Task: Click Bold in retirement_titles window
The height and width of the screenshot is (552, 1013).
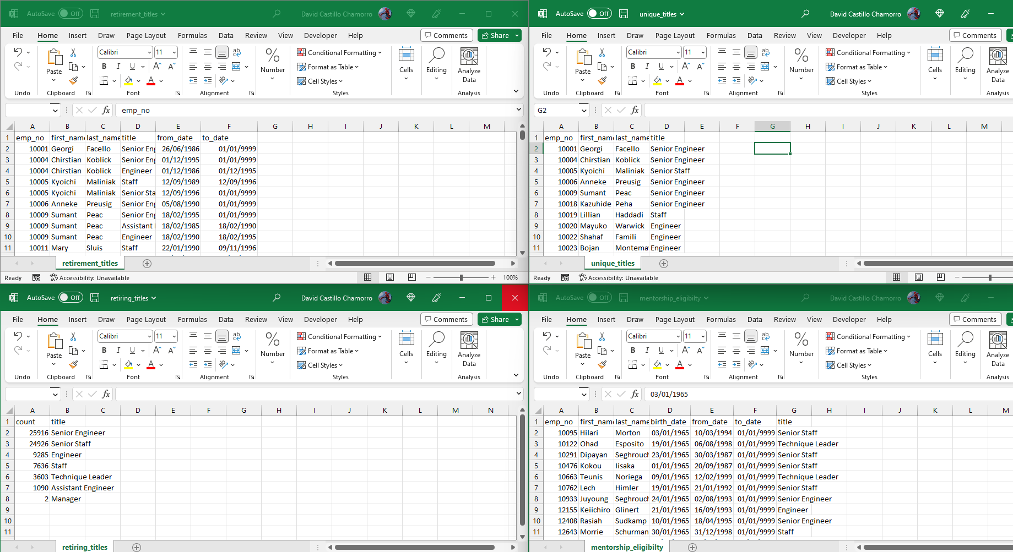Action: click(x=104, y=66)
